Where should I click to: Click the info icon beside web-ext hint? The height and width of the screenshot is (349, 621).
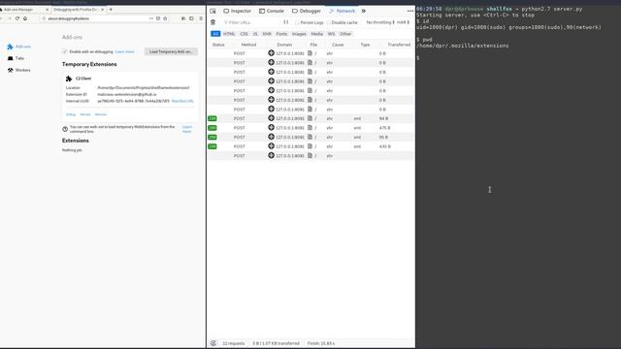(x=65, y=129)
